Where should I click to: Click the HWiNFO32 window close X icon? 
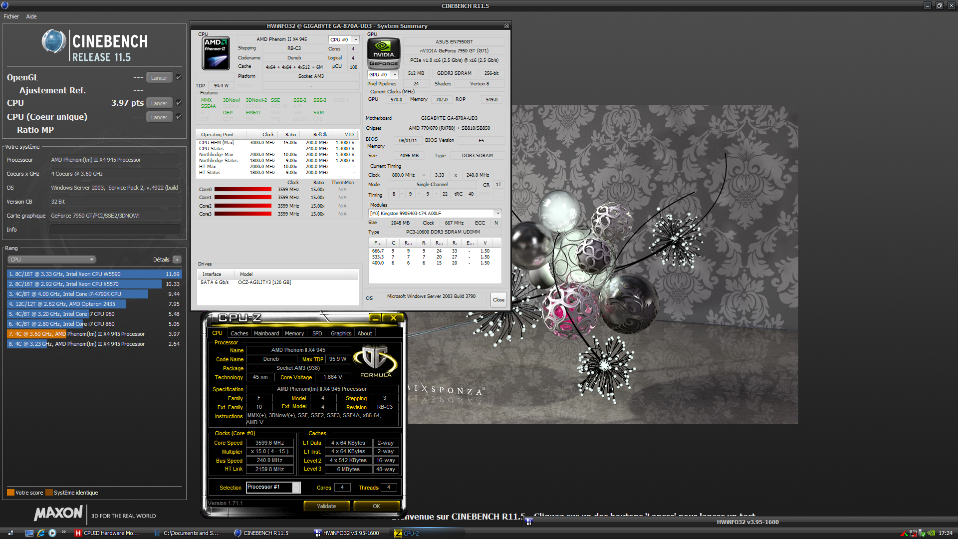(506, 26)
